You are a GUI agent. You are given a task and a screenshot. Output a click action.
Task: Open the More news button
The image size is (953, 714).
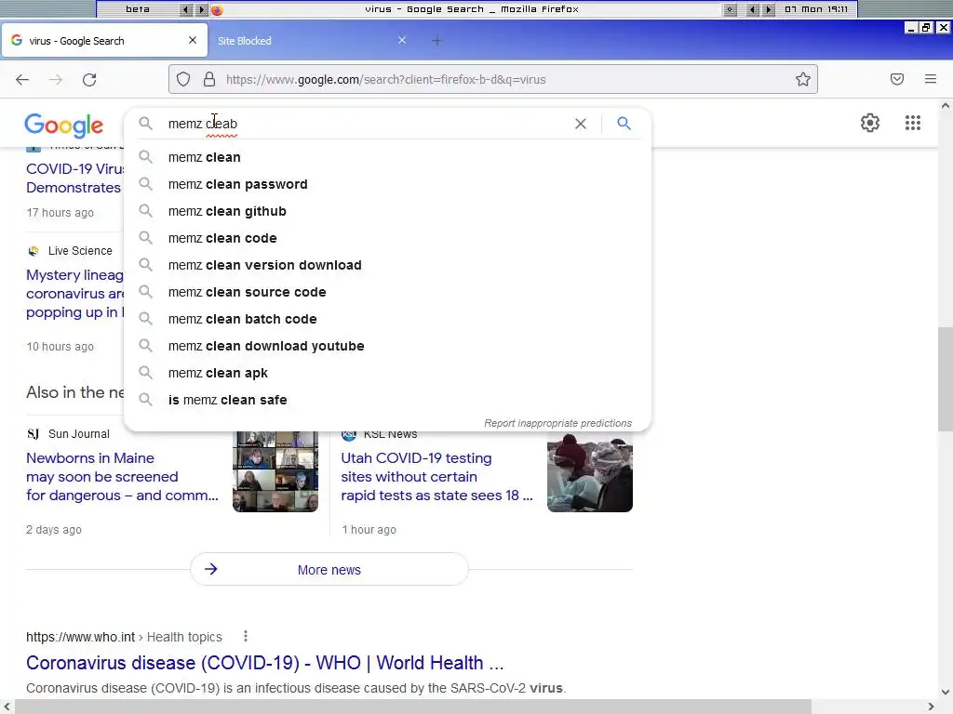pos(329,570)
